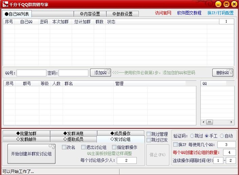Viewport: 239px width, 175px height.
Task: Toggle the 跳过已发 checkbox
Action: (149, 140)
